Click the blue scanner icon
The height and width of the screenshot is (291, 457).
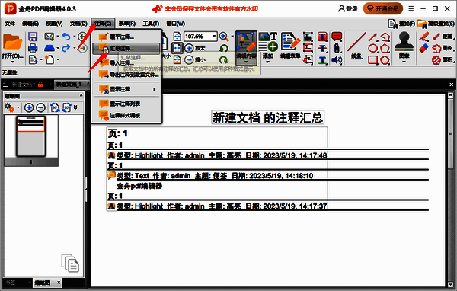tap(50, 48)
